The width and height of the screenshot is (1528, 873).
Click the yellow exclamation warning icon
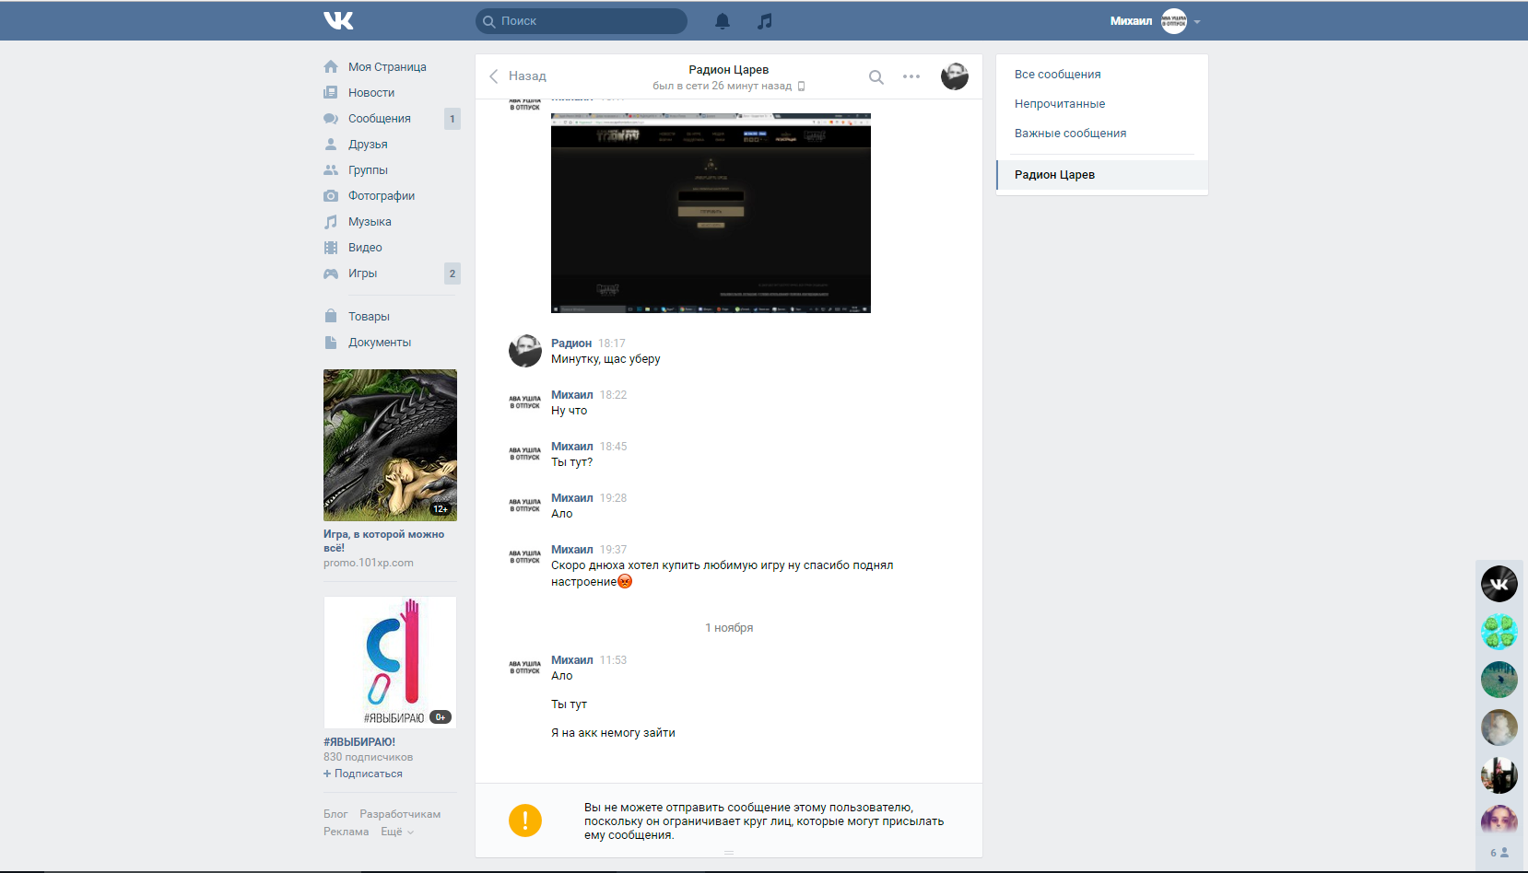coord(525,821)
